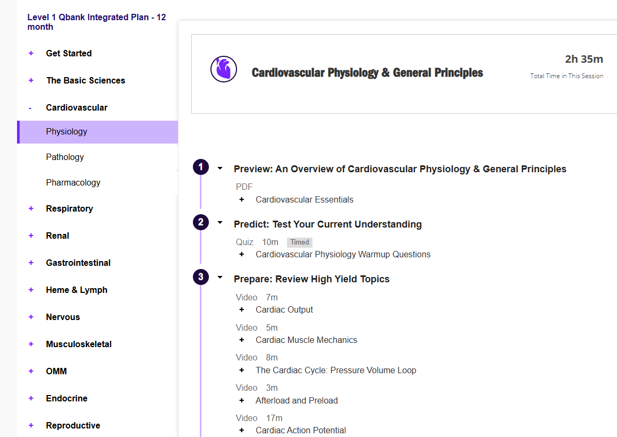This screenshot has width=617, height=437.
Task: Select Pharmacology in the sidebar
Action: pos(73,182)
